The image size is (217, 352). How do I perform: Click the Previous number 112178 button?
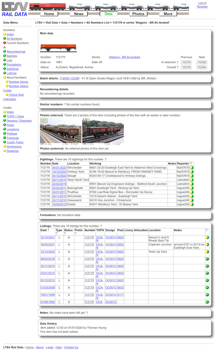click(x=186, y=62)
